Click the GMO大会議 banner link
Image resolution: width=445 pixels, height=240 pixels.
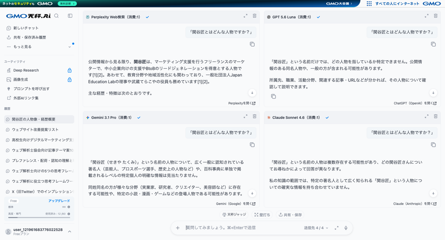click(x=339, y=3)
